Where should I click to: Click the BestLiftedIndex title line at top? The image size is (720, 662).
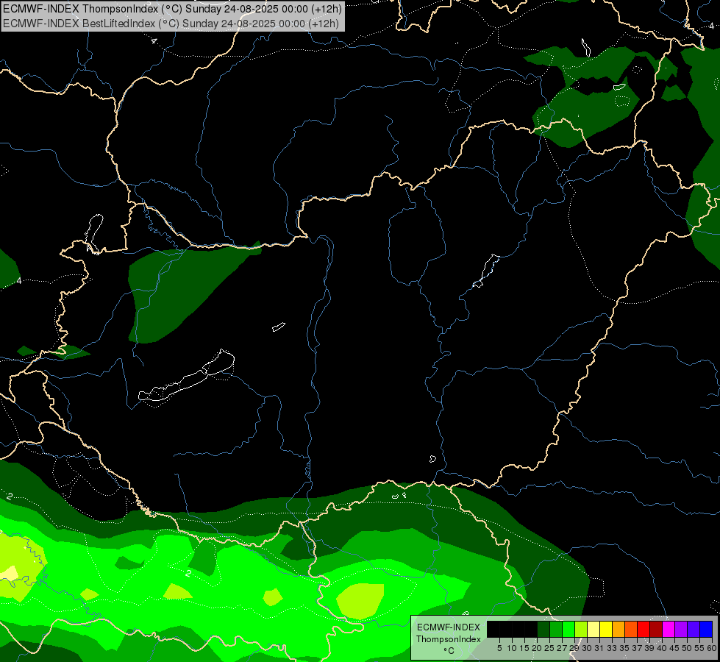[171, 23]
